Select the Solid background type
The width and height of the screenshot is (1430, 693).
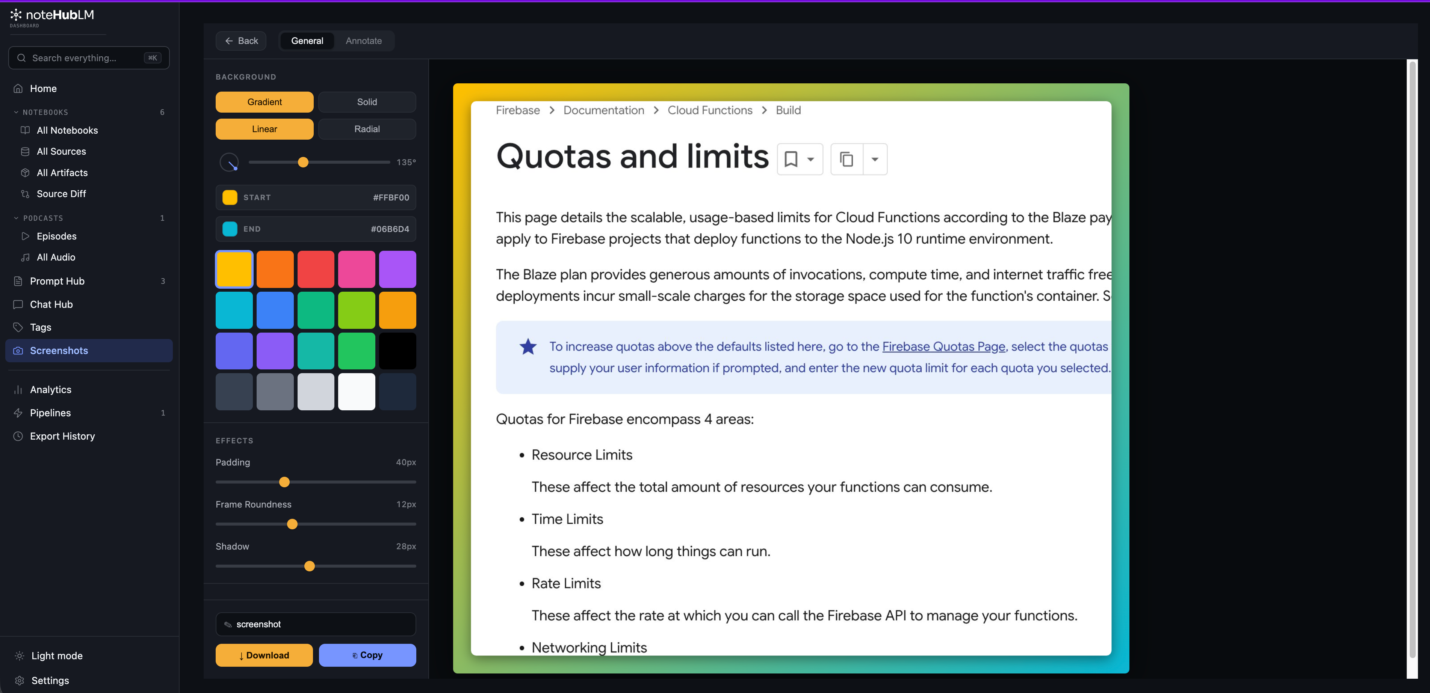click(x=367, y=101)
